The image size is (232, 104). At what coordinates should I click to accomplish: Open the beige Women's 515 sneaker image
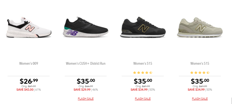pos(200,28)
